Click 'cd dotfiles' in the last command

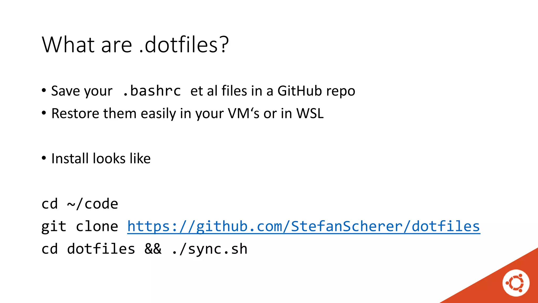(88, 249)
